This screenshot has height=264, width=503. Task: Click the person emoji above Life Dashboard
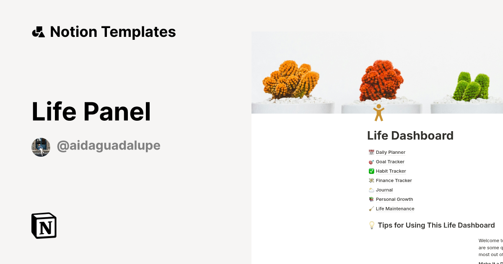379,111
